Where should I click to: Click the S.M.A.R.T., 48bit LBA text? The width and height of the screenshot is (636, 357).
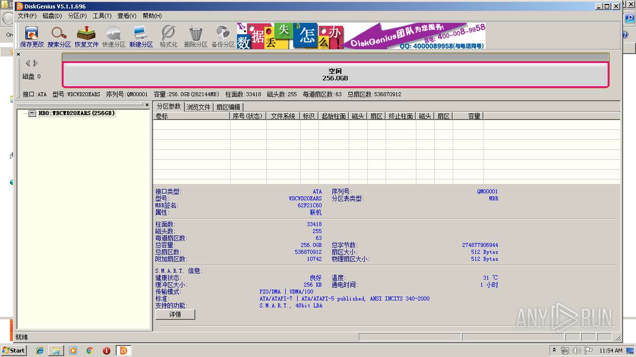point(291,305)
